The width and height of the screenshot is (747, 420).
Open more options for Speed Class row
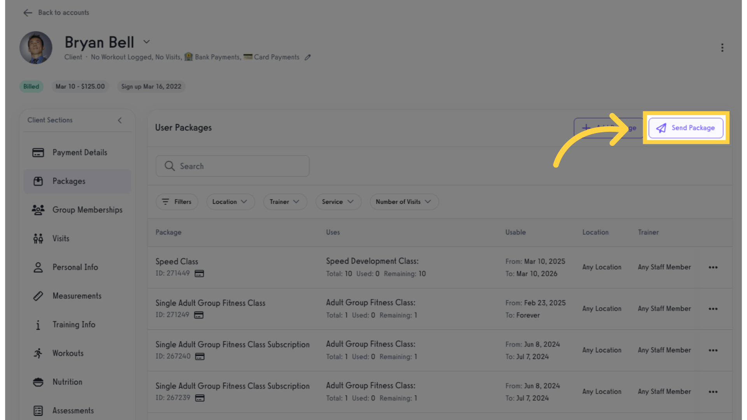713,267
